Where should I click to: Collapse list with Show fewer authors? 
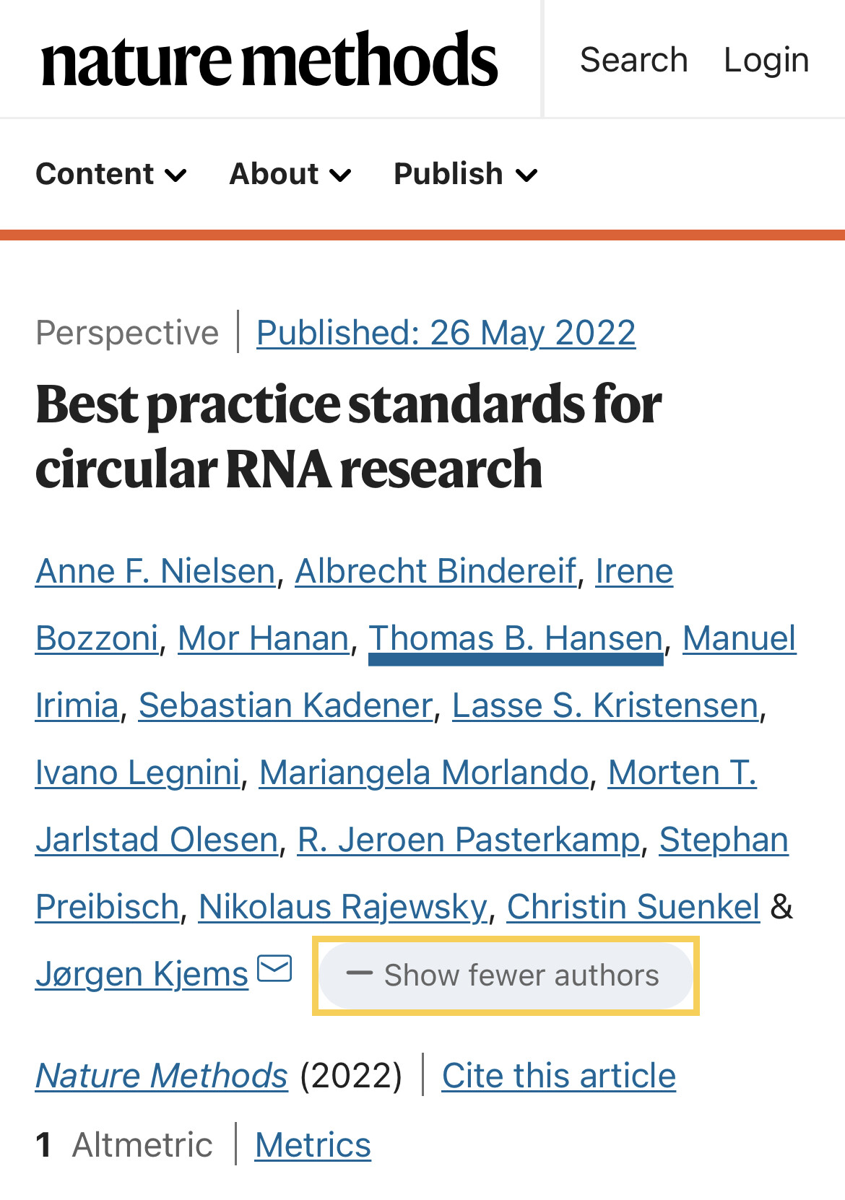pos(506,975)
